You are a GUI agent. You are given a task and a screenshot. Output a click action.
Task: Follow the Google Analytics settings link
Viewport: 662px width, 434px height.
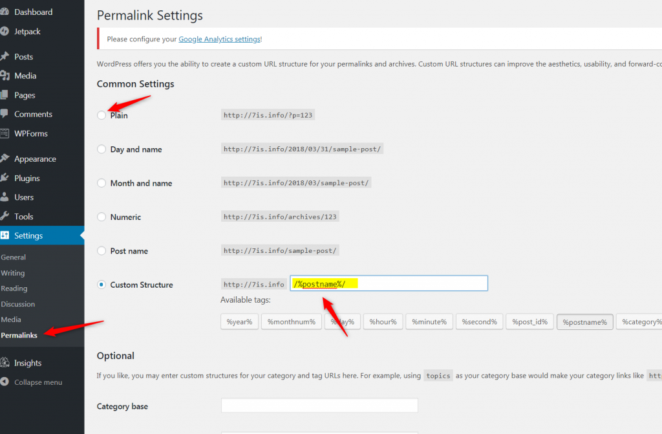point(220,39)
